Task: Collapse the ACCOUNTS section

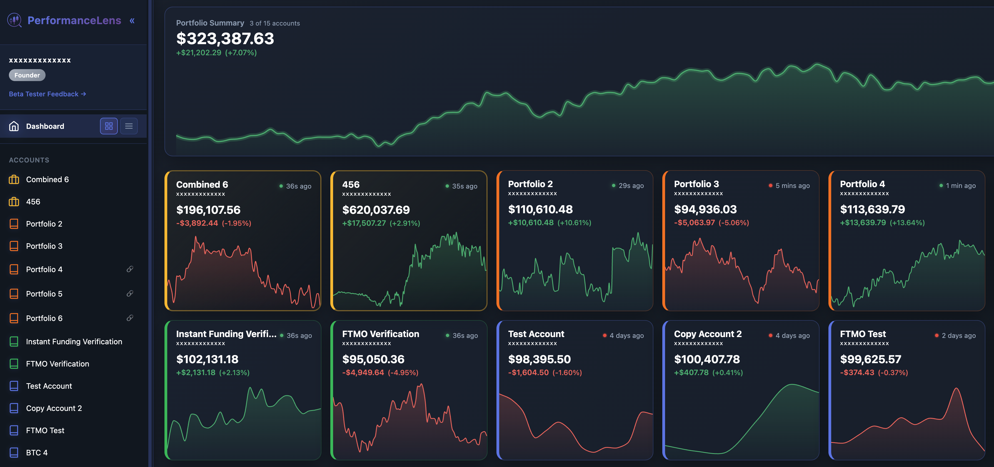Action: 29,160
